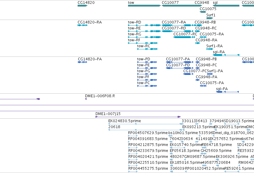Click the DME1-007J15 label text
254x173 pixels.
click(x=108, y=114)
